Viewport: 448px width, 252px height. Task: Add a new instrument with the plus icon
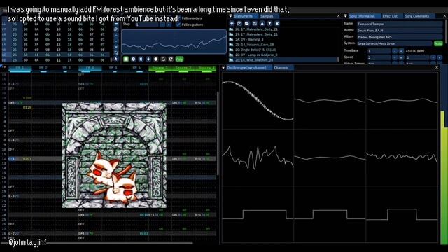[232, 23]
